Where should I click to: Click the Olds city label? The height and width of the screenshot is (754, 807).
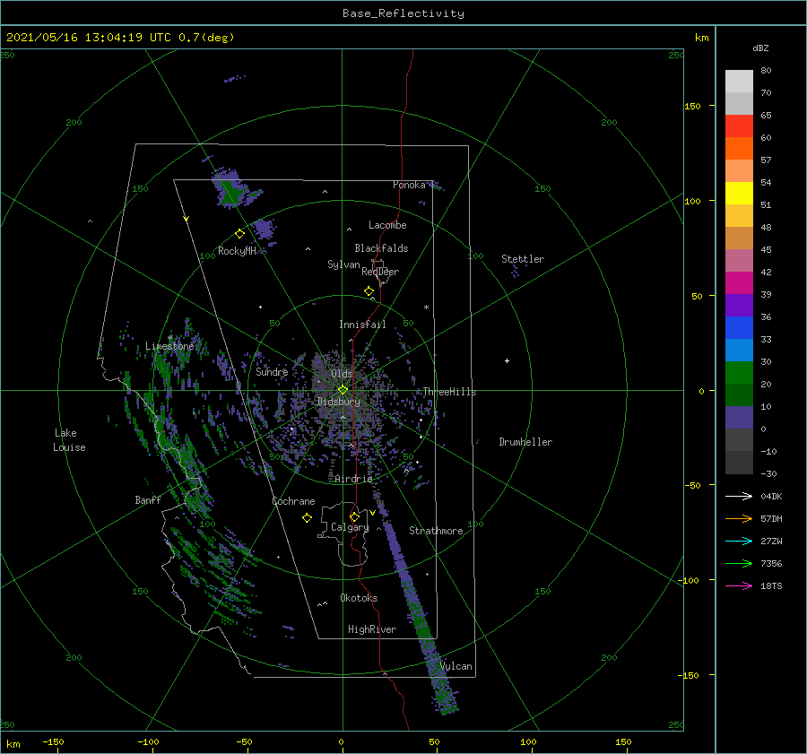[x=342, y=373]
